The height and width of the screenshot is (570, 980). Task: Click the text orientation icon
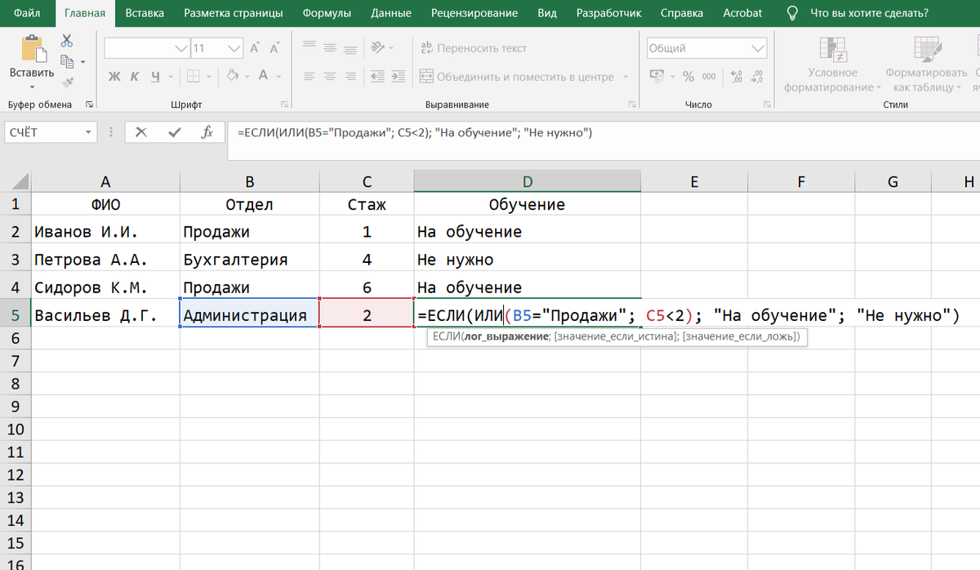(x=377, y=47)
